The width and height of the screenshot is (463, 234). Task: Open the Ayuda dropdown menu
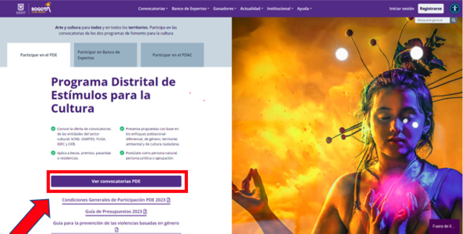click(x=304, y=8)
